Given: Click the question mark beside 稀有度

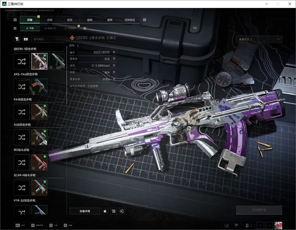Looking at the screenshot, I should 114,59.
